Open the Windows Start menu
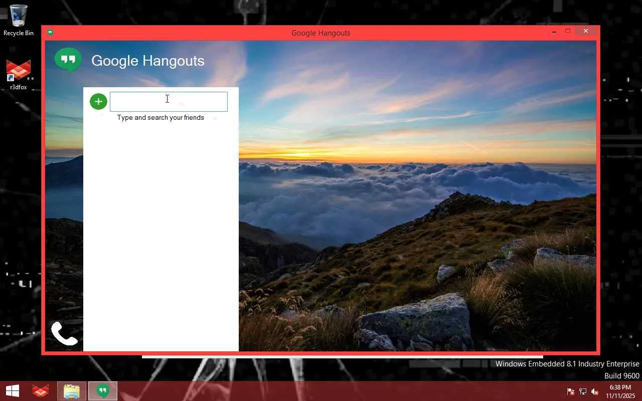642x401 pixels. click(x=13, y=391)
